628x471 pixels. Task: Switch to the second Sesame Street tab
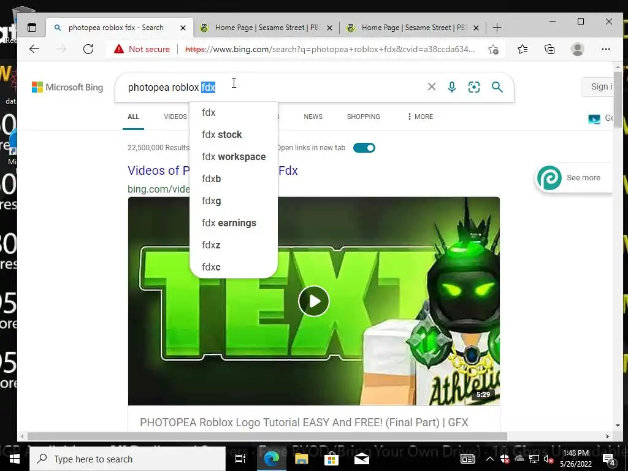[x=413, y=28]
